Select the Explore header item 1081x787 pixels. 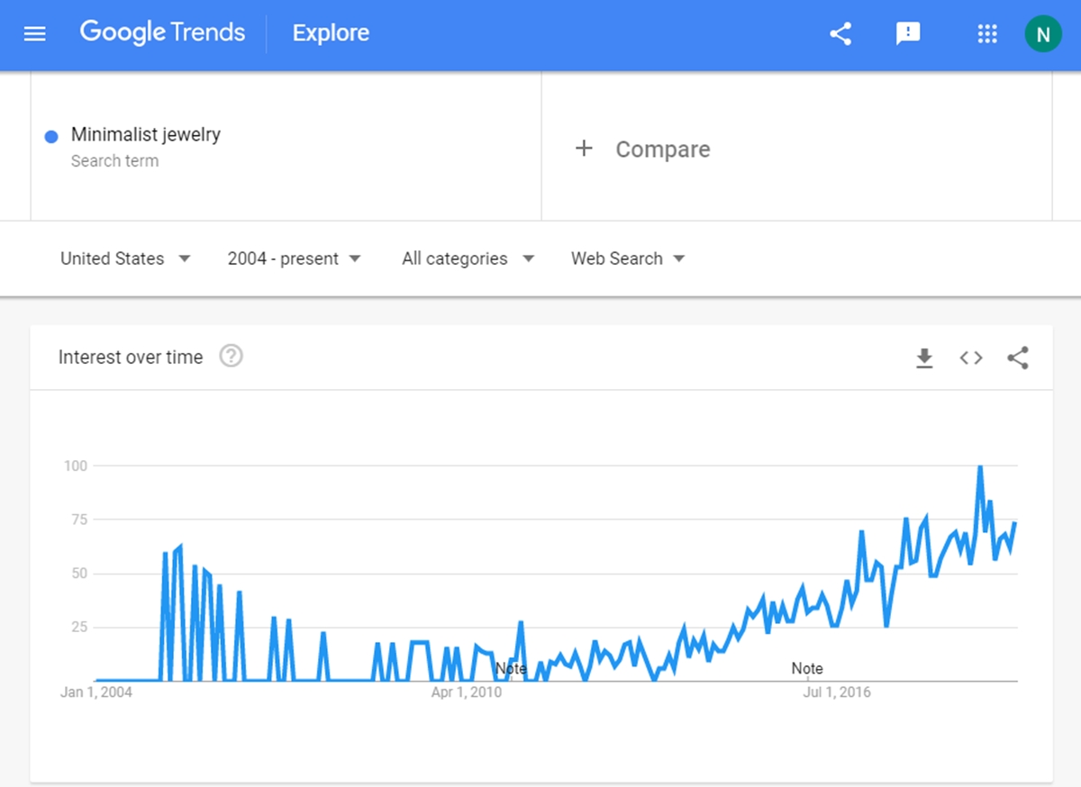[x=331, y=33]
